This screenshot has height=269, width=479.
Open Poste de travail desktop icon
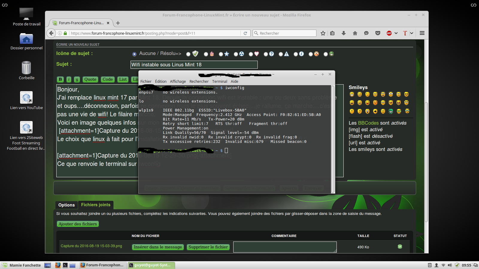(26, 17)
